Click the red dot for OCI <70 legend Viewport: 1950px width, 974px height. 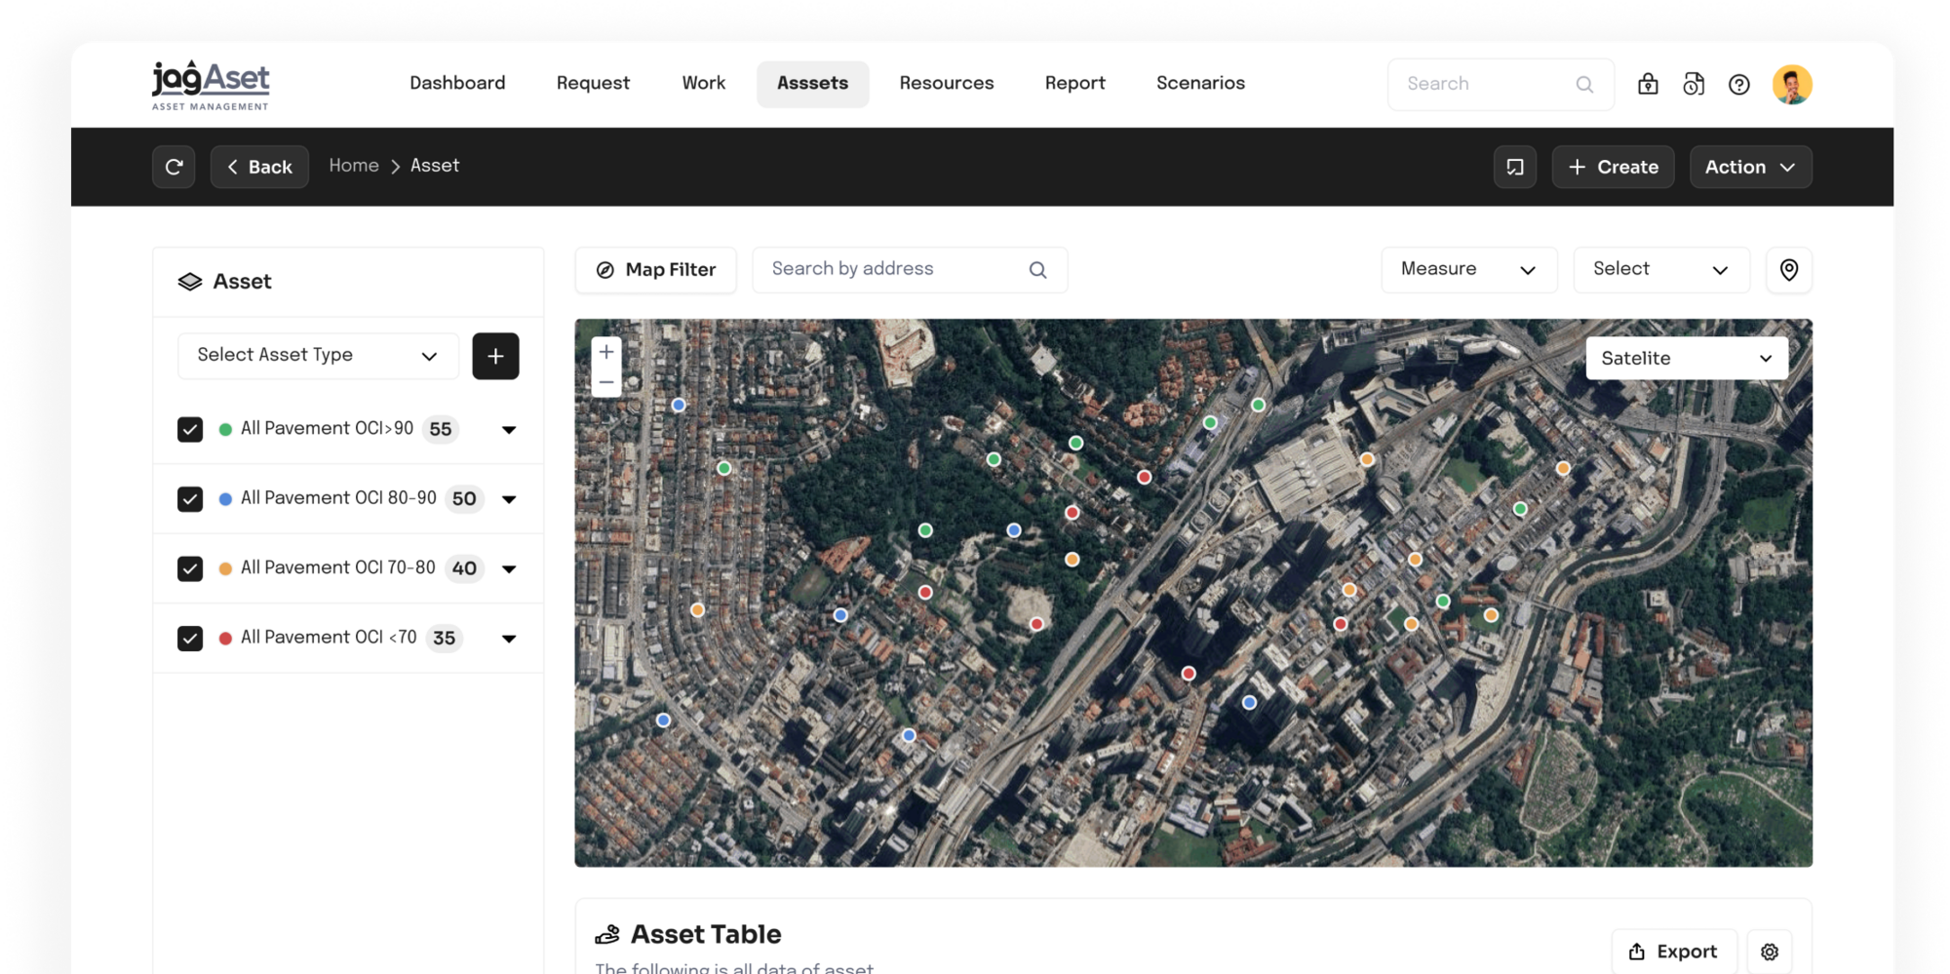tap(225, 639)
